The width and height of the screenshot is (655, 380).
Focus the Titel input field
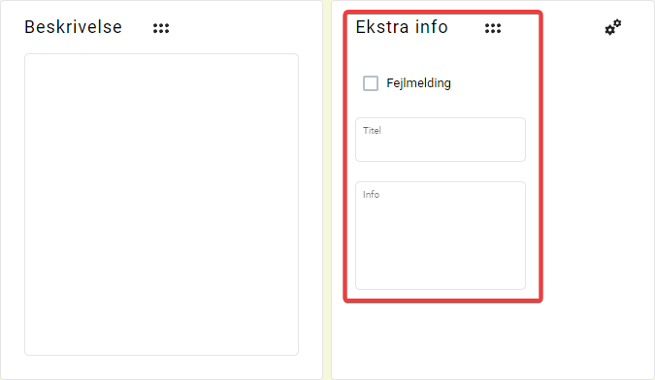[x=441, y=140]
